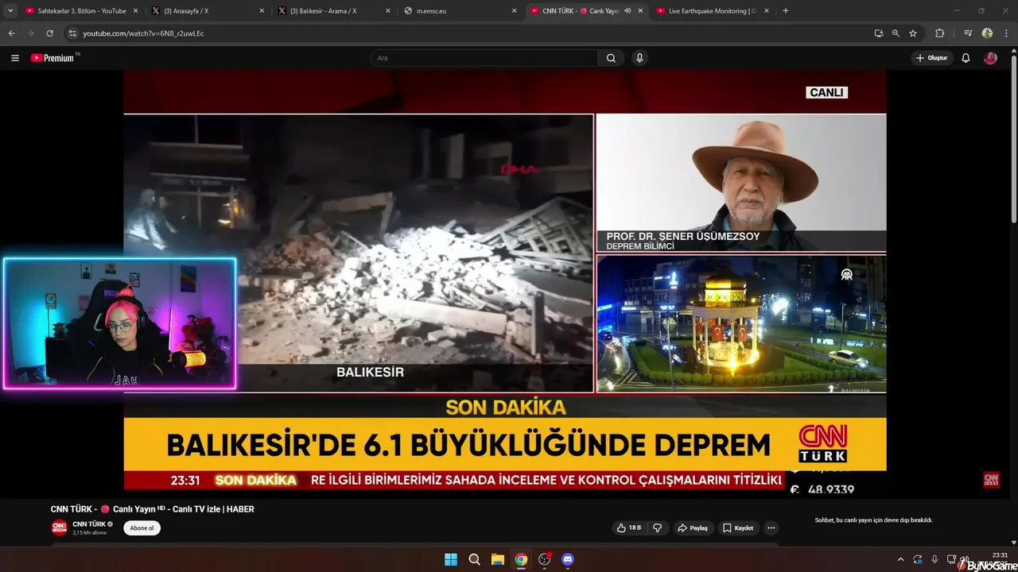This screenshot has width=1018, height=572.
Task: Close the m.emsc.eu tab
Action: (513, 11)
